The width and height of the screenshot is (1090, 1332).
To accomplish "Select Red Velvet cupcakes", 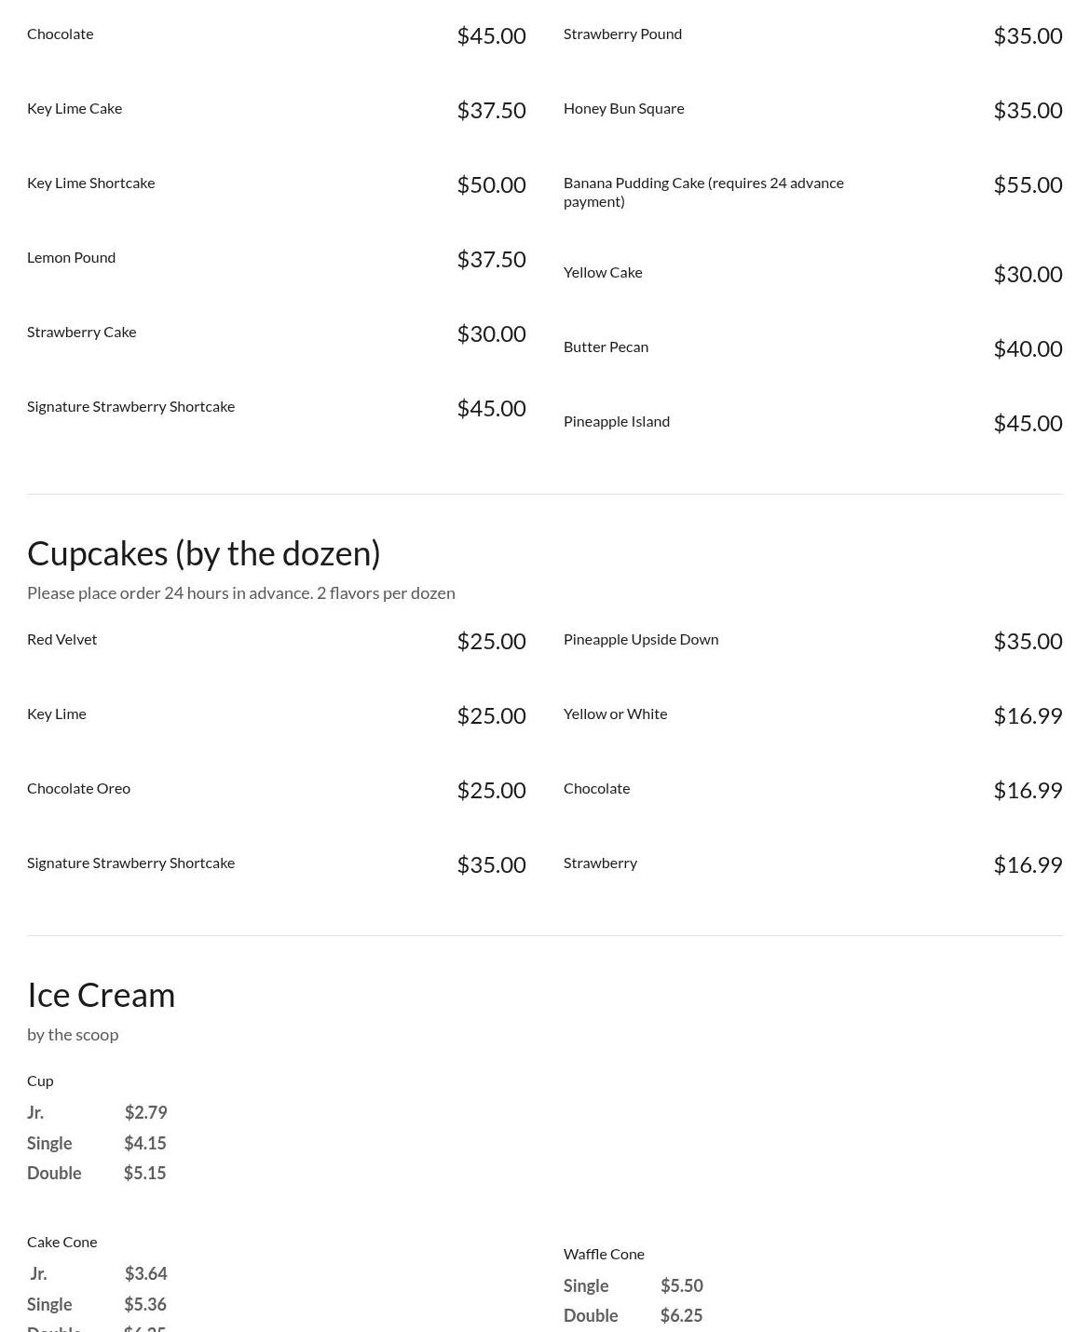I will click(x=61, y=640).
